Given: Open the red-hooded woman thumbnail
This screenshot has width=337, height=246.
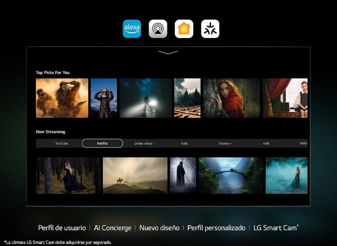Looking at the screenshot, I should (229, 98).
